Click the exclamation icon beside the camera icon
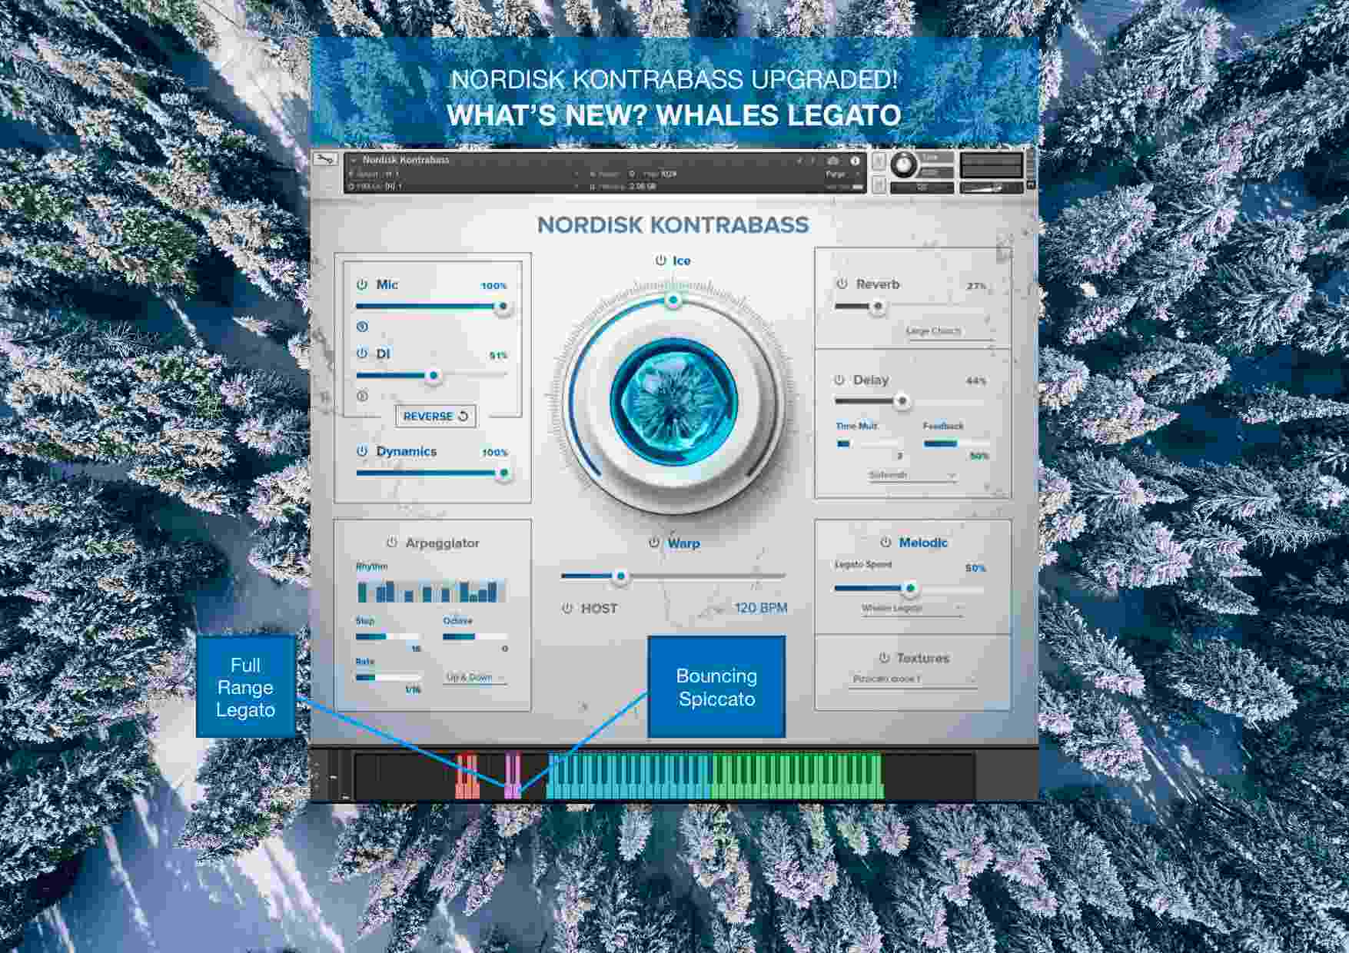 point(813,161)
